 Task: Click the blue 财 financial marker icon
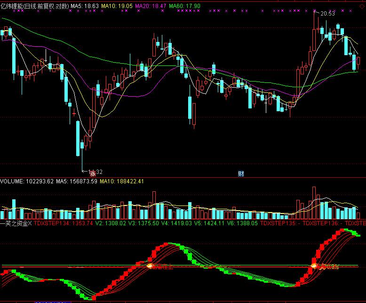[241, 173]
